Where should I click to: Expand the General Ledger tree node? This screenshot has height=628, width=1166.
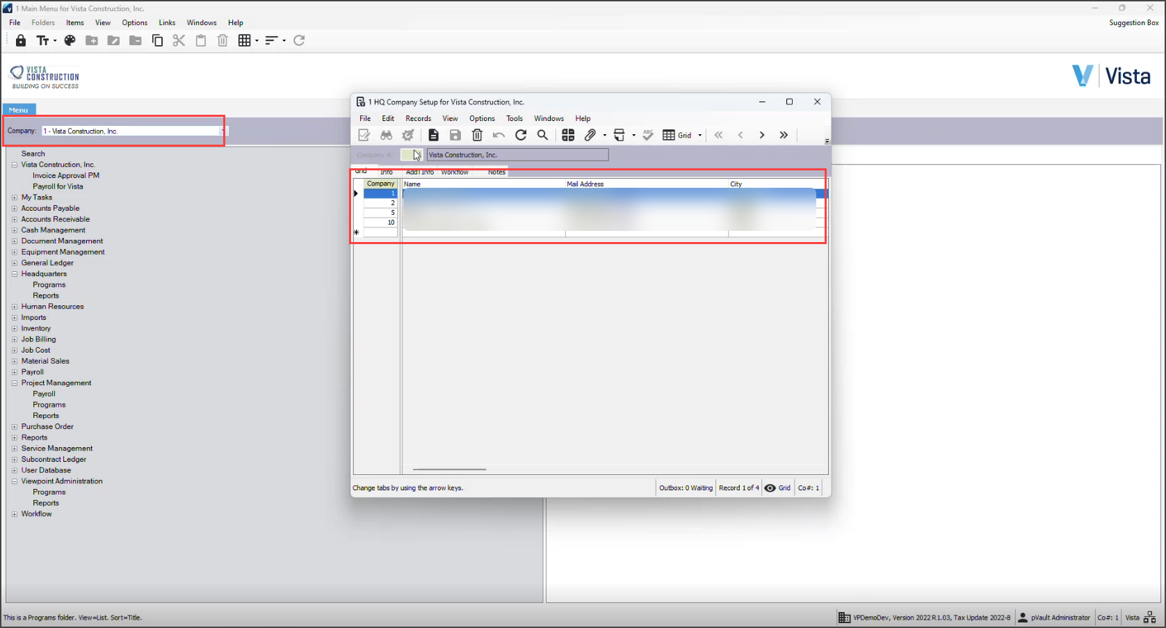[15, 263]
